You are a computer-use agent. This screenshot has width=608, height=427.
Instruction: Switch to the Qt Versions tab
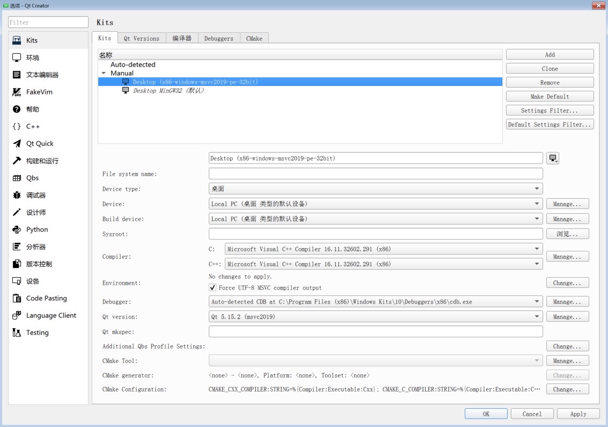point(142,38)
